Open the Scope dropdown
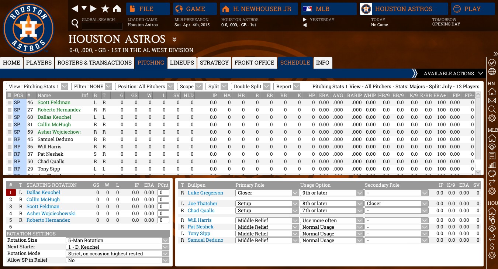 click(190, 86)
